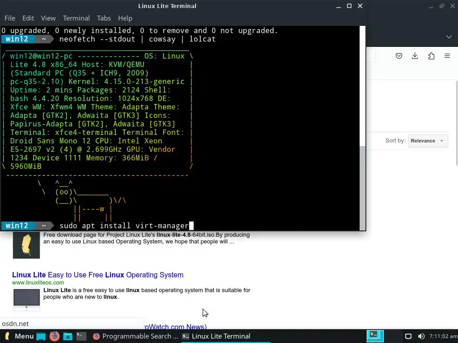Open the View menu in the terminal

click(48, 18)
